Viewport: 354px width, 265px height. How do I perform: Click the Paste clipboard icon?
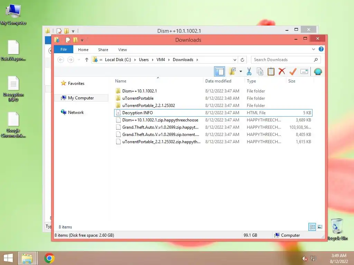pyautogui.click(x=271, y=72)
